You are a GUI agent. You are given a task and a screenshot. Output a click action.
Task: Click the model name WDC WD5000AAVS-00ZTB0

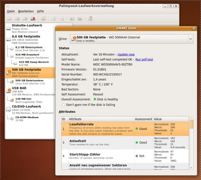[x=113, y=64]
